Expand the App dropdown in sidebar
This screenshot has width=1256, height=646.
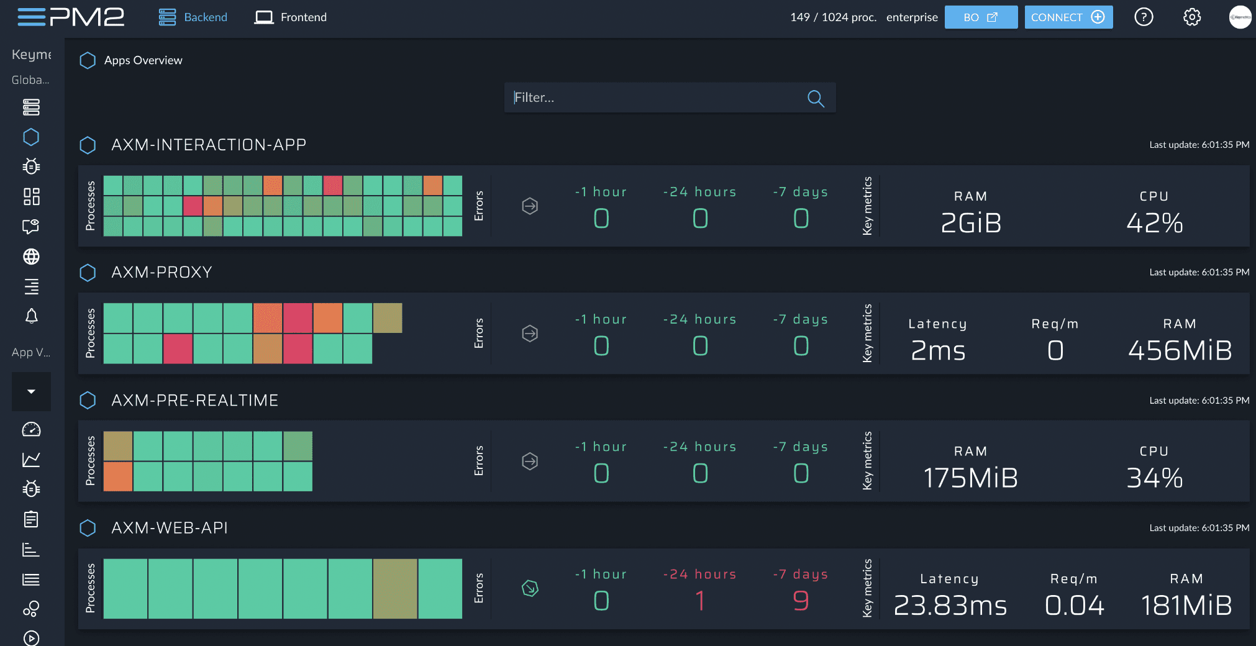[x=31, y=391]
